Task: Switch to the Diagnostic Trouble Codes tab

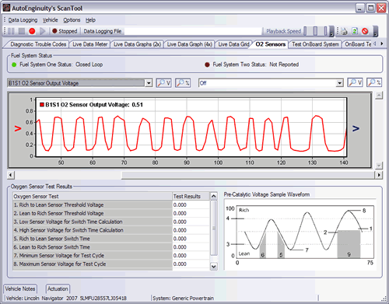Action: pos(38,44)
